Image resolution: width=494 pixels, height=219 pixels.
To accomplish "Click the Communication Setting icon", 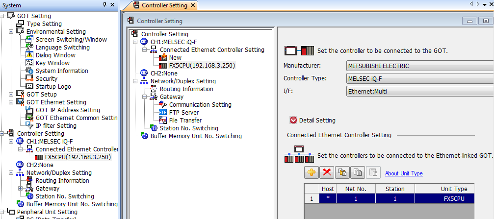I will [x=163, y=105].
